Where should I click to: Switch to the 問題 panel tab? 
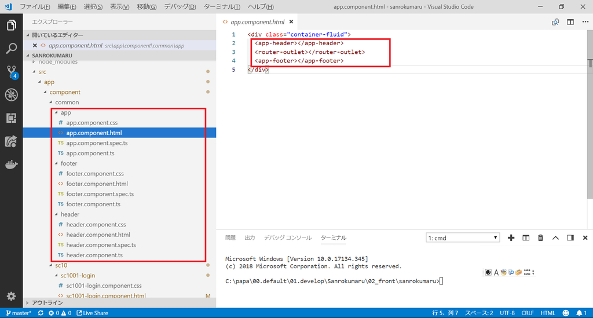pyautogui.click(x=230, y=237)
